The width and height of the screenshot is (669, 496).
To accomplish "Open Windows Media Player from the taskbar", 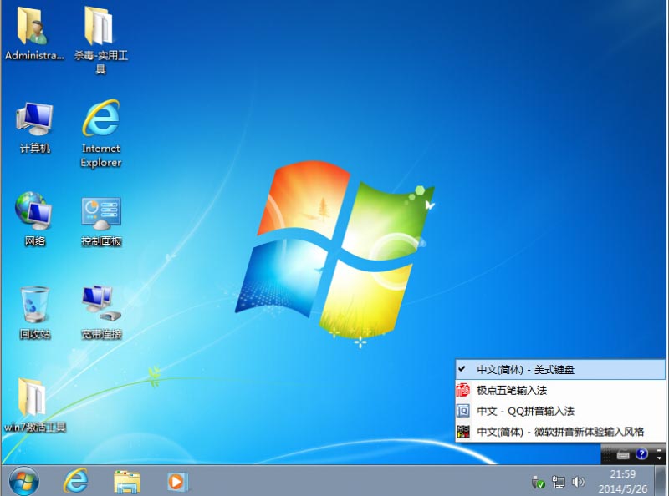I will 176,482.
